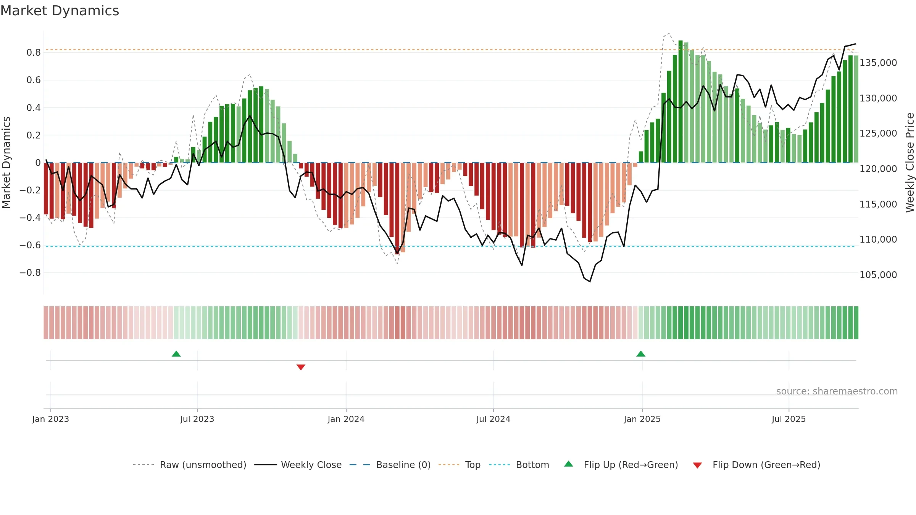Click the red Flip Down triangle marker on timeline
The width and height of the screenshot is (916, 515).
301,367
